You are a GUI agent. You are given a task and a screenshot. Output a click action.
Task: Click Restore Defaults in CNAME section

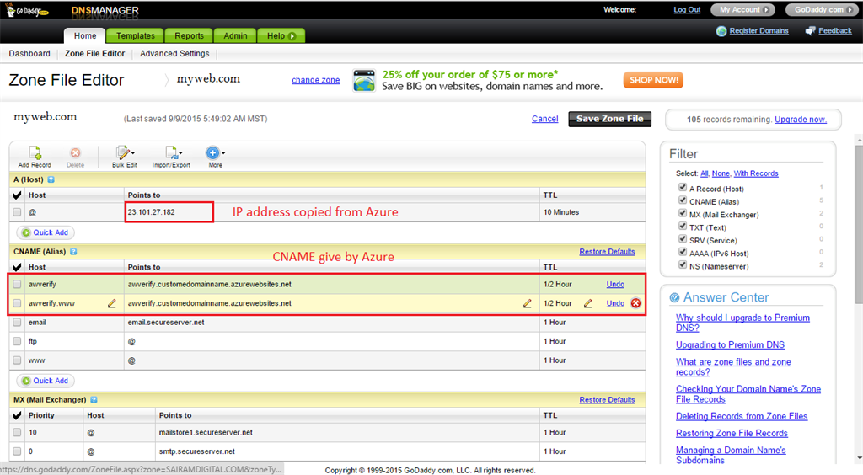tap(607, 252)
